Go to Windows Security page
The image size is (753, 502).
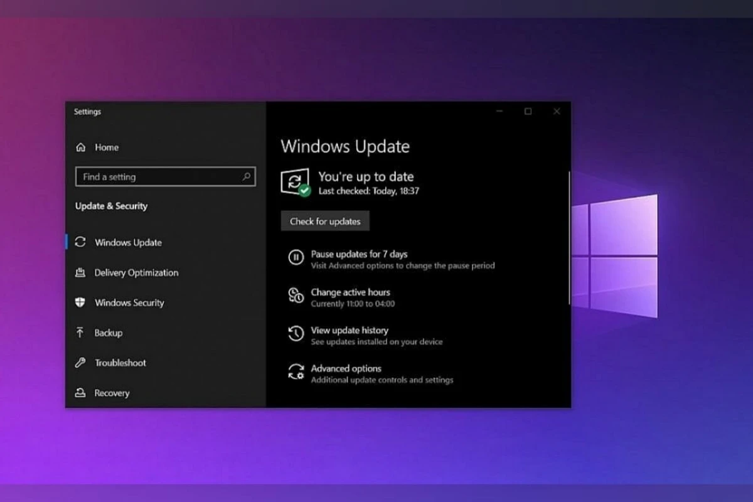pyautogui.click(x=129, y=302)
